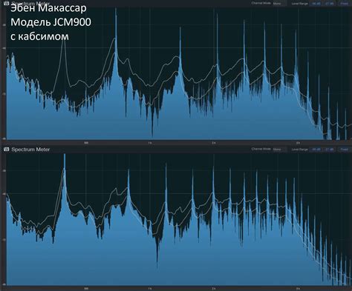Click the Spectrum Meter icon in the JCM900 panel
Screen dimensions: 352x291
(x=7, y=3)
